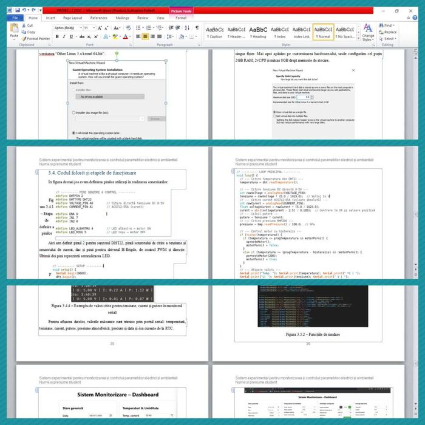
Task: Click the Superscript button
Action: [96, 36]
